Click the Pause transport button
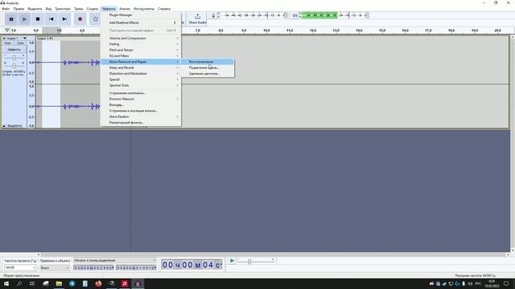The height and width of the screenshot is (289, 515). (11, 19)
